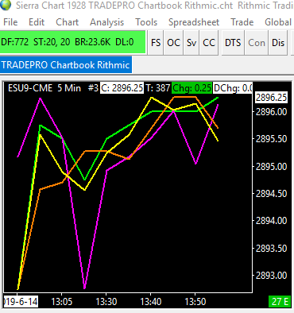Open the Global menu
Screen dimensions: 294x313
click(278, 22)
